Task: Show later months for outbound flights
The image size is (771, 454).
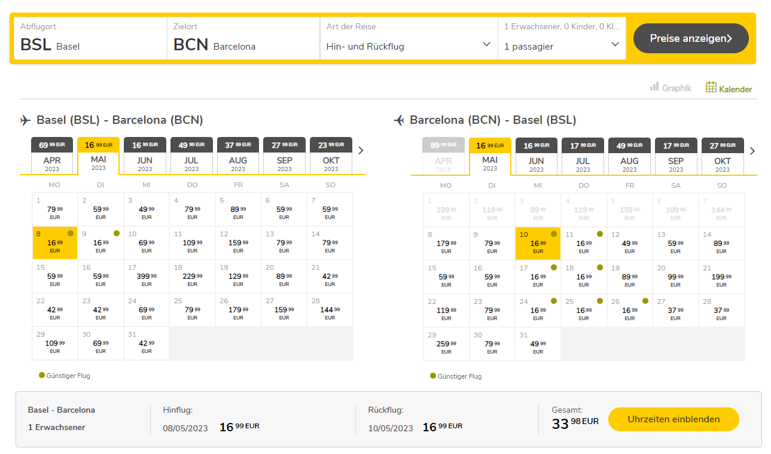Action: click(x=361, y=151)
